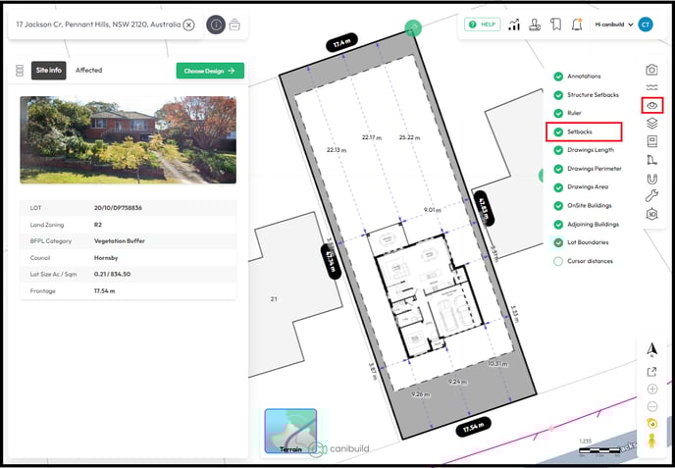
Task: Click the Choose Design button
Action: click(x=210, y=71)
